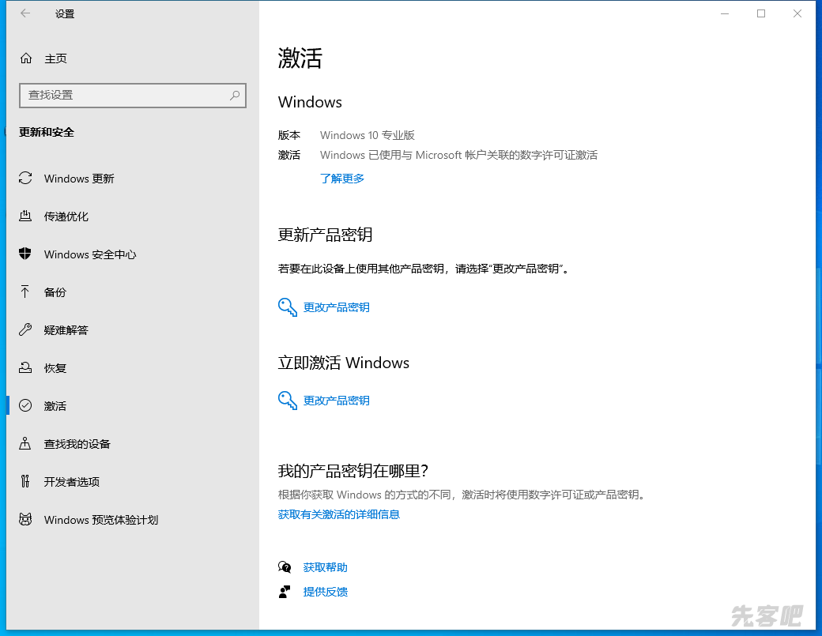822x636 pixels.
Task: Open 开发者选项 from the sidebar
Action: [x=72, y=482]
